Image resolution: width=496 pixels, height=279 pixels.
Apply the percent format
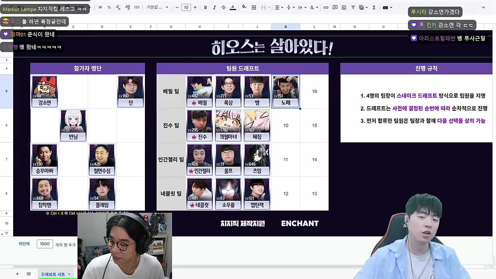coord(109,7)
